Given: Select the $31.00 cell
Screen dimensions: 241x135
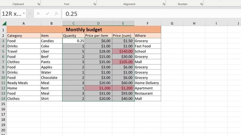Looking at the screenshot, I should point(98,93).
